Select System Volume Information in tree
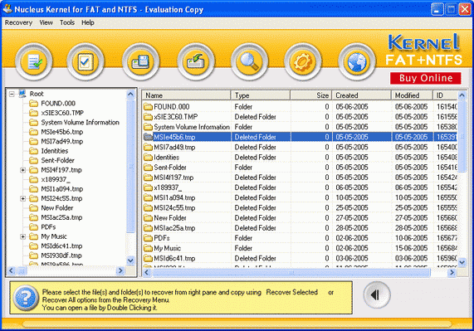This screenshot has height=331, width=474. click(x=81, y=122)
